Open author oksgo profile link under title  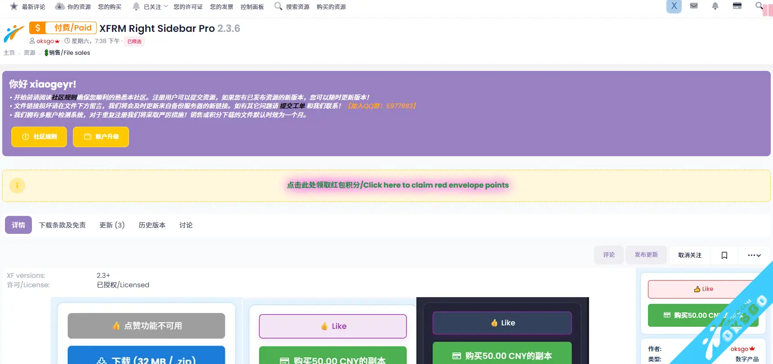point(48,41)
